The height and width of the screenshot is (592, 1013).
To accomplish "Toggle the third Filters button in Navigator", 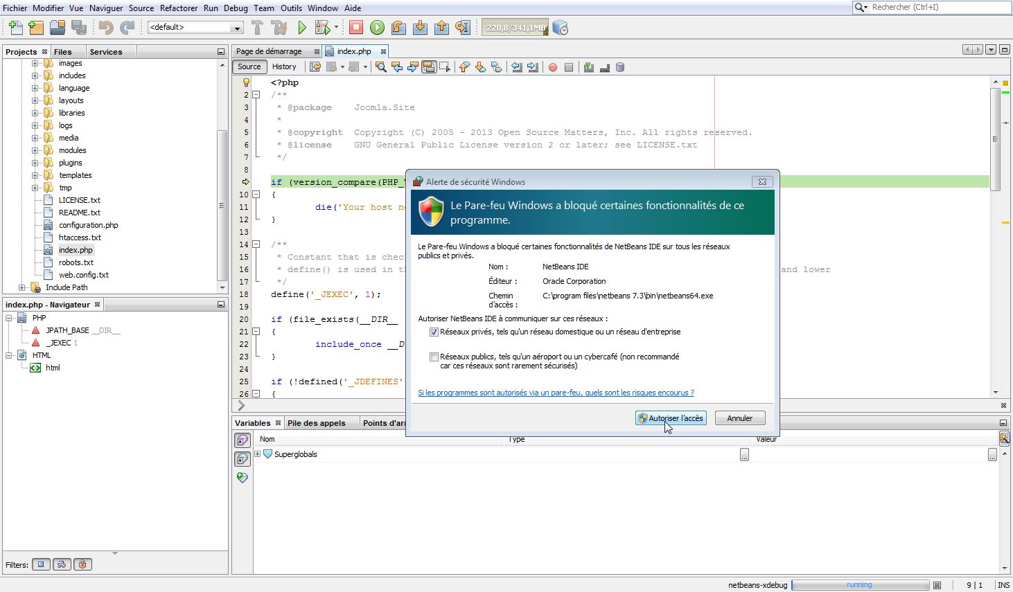I will click(x=82, y=564).
